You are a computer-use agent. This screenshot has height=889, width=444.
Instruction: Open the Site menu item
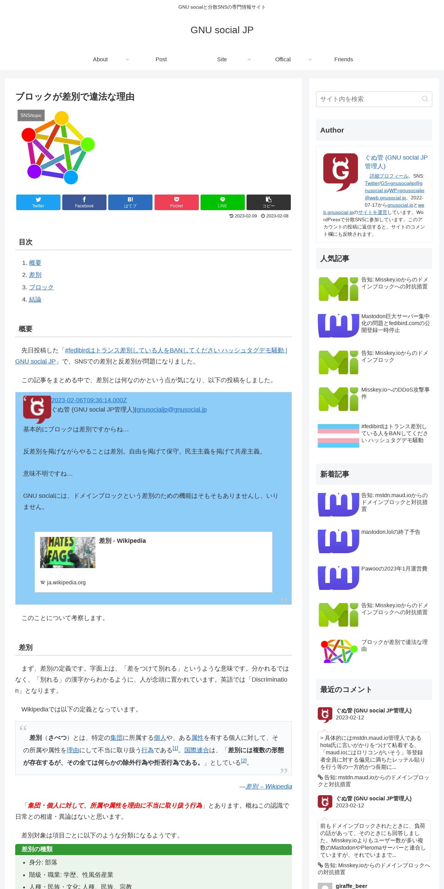coord(222,60)
